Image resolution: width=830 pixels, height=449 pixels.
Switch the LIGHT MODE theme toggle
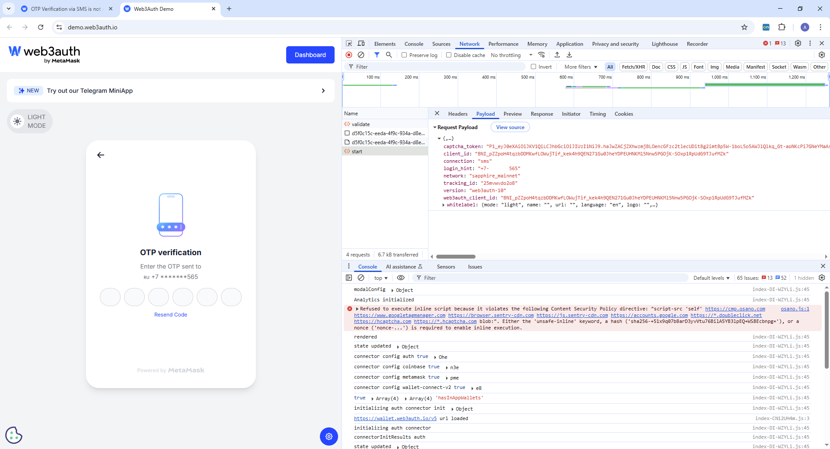30,121
